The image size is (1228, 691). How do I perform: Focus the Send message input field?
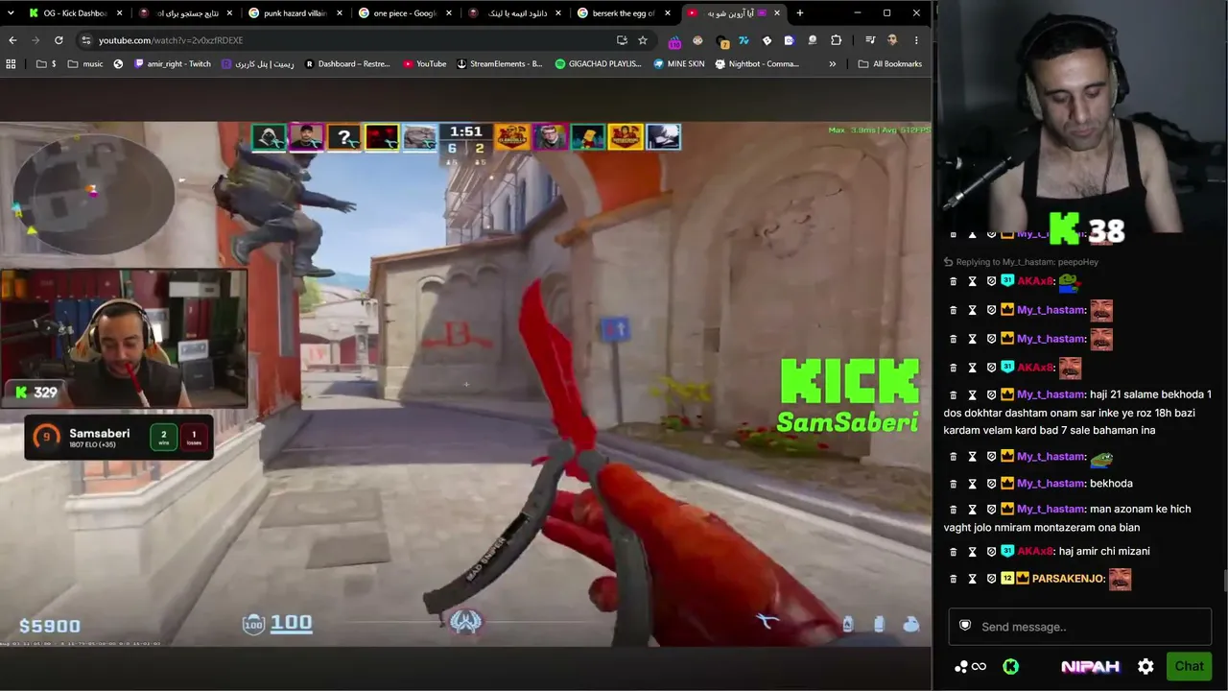(x=1080, y=627)
